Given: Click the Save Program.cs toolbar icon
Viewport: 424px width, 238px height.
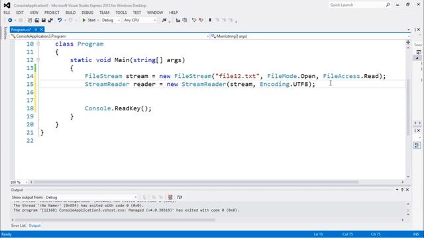Looking at the screenshot, I should coord(44,20).
